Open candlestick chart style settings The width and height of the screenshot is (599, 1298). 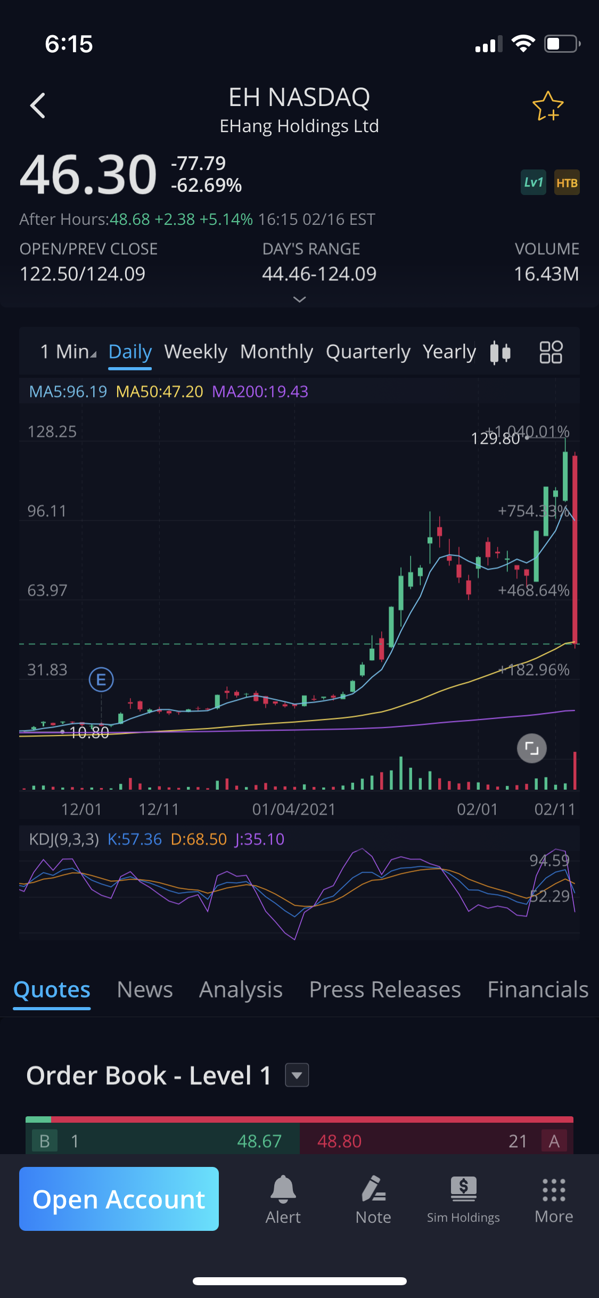pos(500,352)
